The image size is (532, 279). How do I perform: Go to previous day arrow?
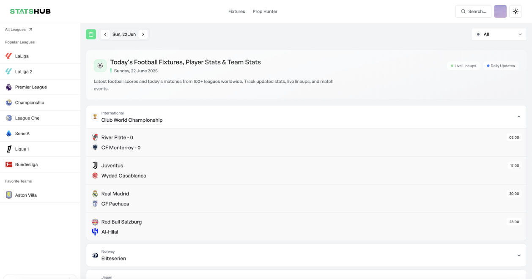pyautogui.click(x=105, y=34)
